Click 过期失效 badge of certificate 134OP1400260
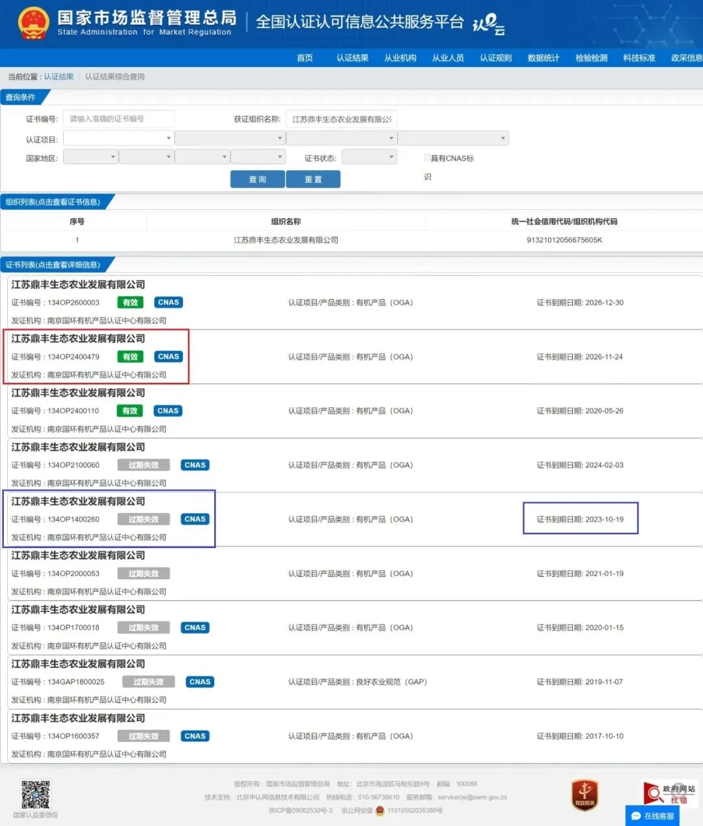Screen dimensions: 703x826 click(x=144, y=519)
